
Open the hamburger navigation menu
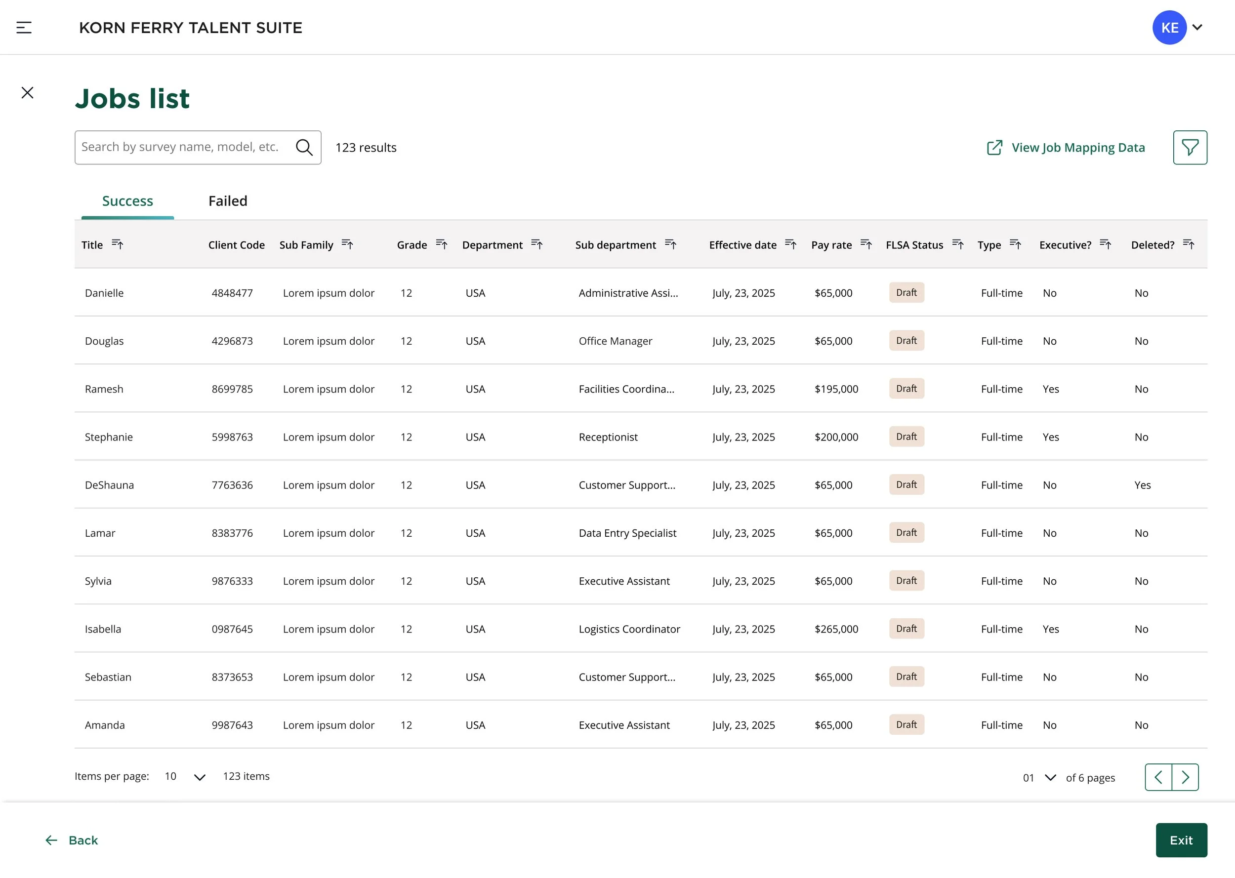tap(24, 28)
